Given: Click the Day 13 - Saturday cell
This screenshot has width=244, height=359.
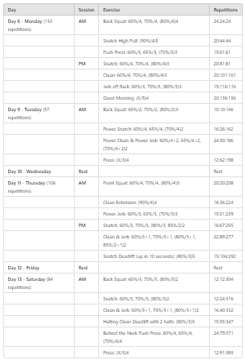Looking at the screenshot, I should pos(39,283).
